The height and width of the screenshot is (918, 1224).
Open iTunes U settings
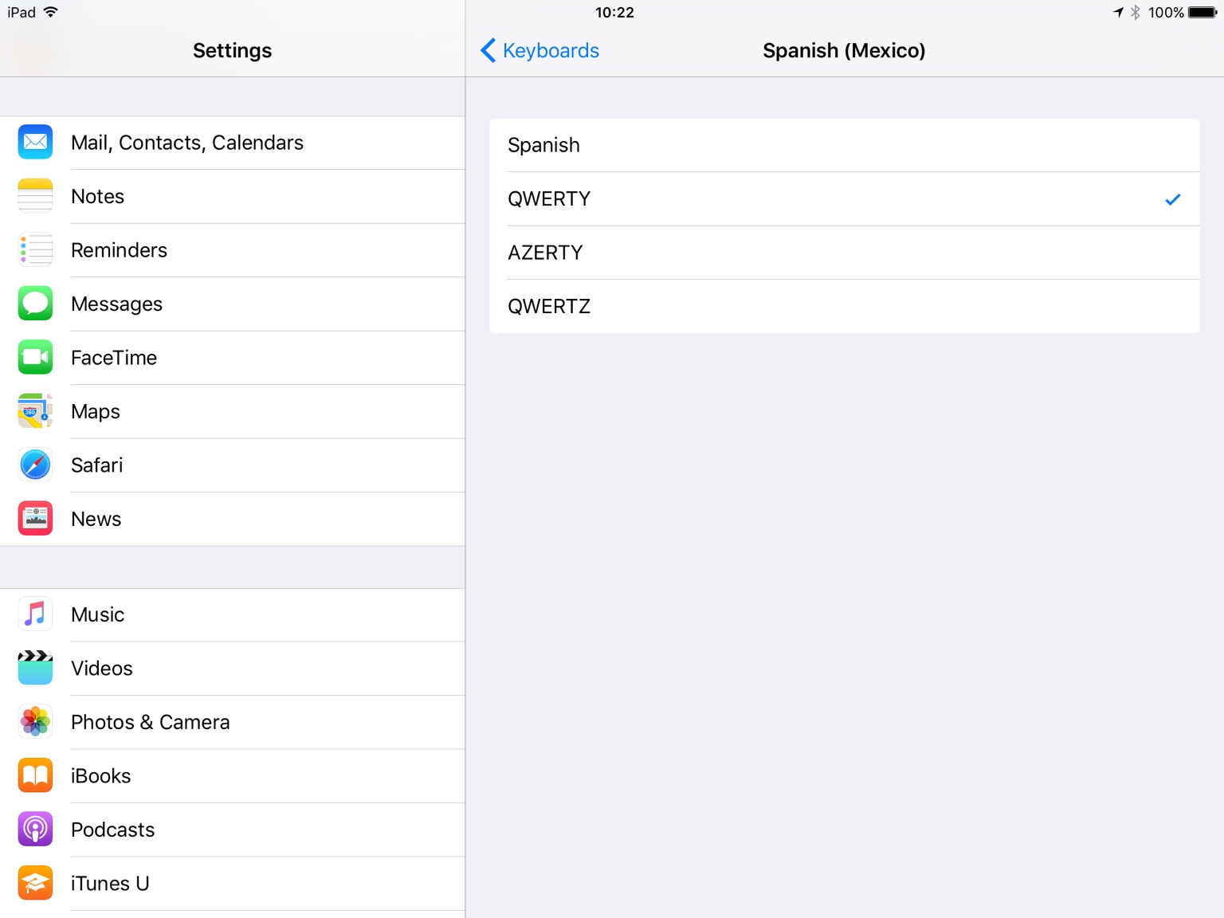(x=233, y=884)
